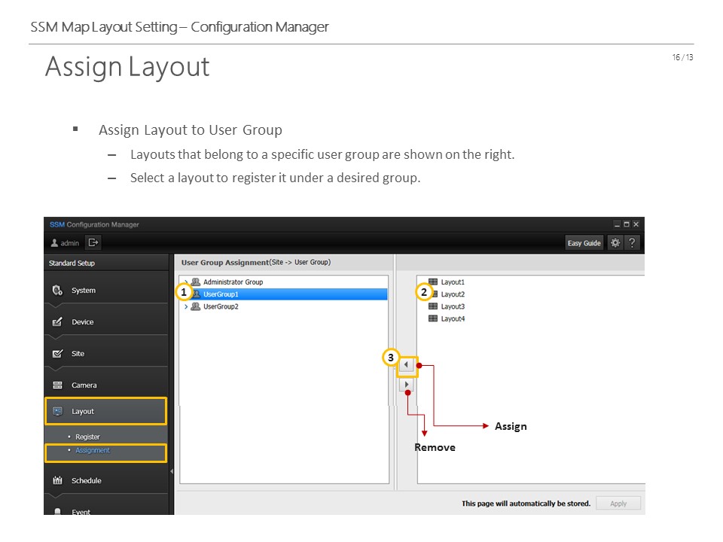The height and width of the screenshot is (542, 723).
Task: Close the SSM Configuration Manager window
Action: tap(636, 224)
